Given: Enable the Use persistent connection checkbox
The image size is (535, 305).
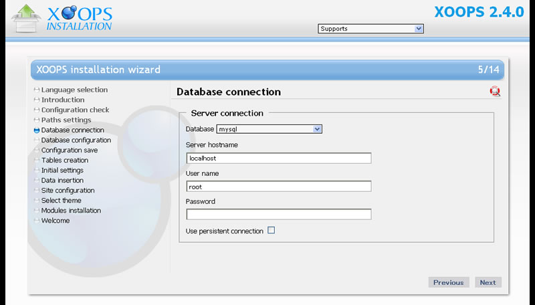Looking at the screenshot, I should (271, 230).
